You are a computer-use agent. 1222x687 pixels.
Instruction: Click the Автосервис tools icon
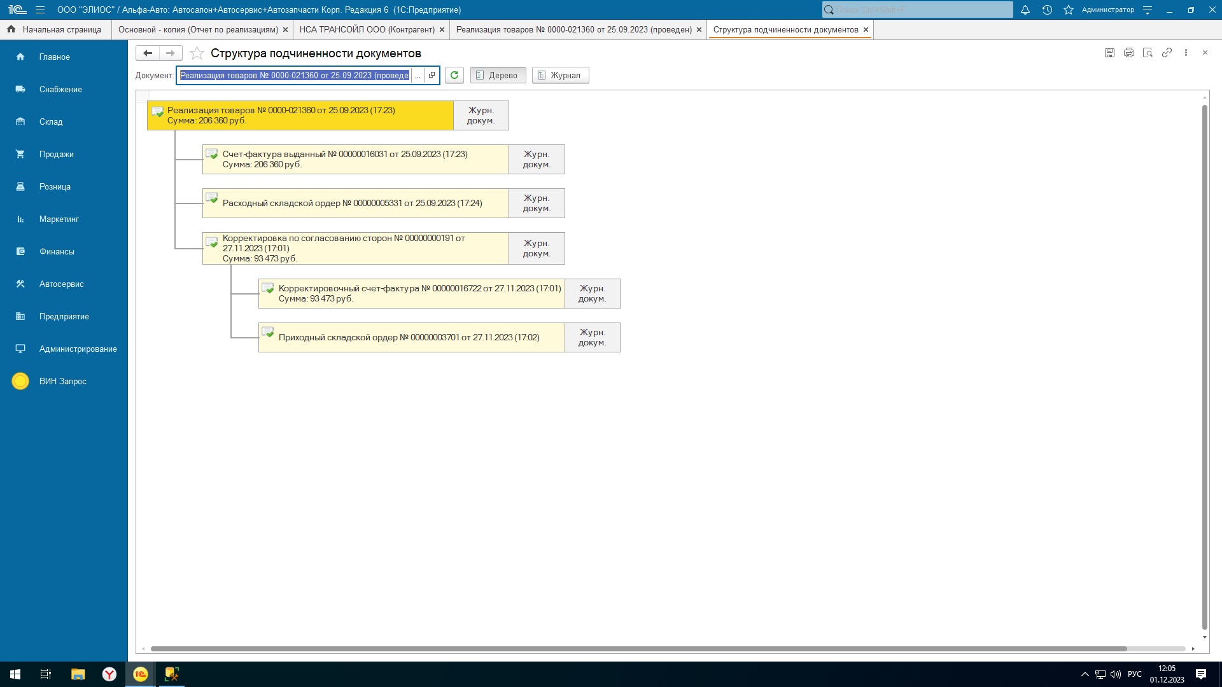20,284
